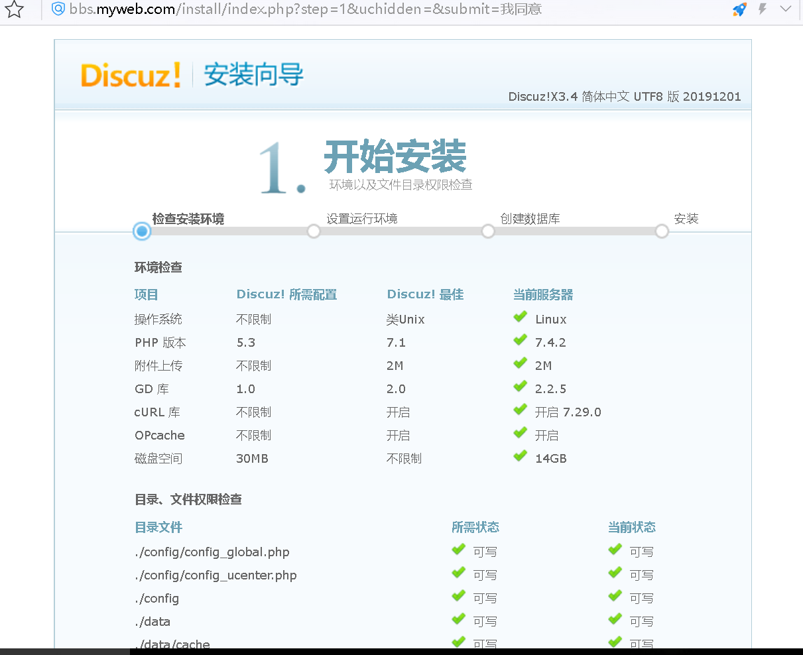Image resolution: width=803 pixels, height=655 pixels.
Task: Click ./data required status check
Action: coord(459,619)
